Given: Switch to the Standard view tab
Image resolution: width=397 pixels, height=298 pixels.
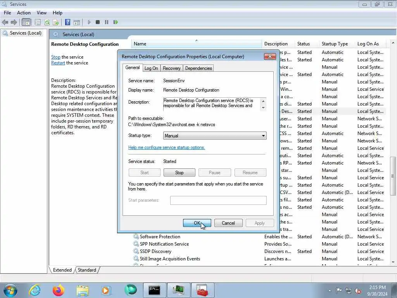Looking at the screenshot, I should click(x=87, y=270).
